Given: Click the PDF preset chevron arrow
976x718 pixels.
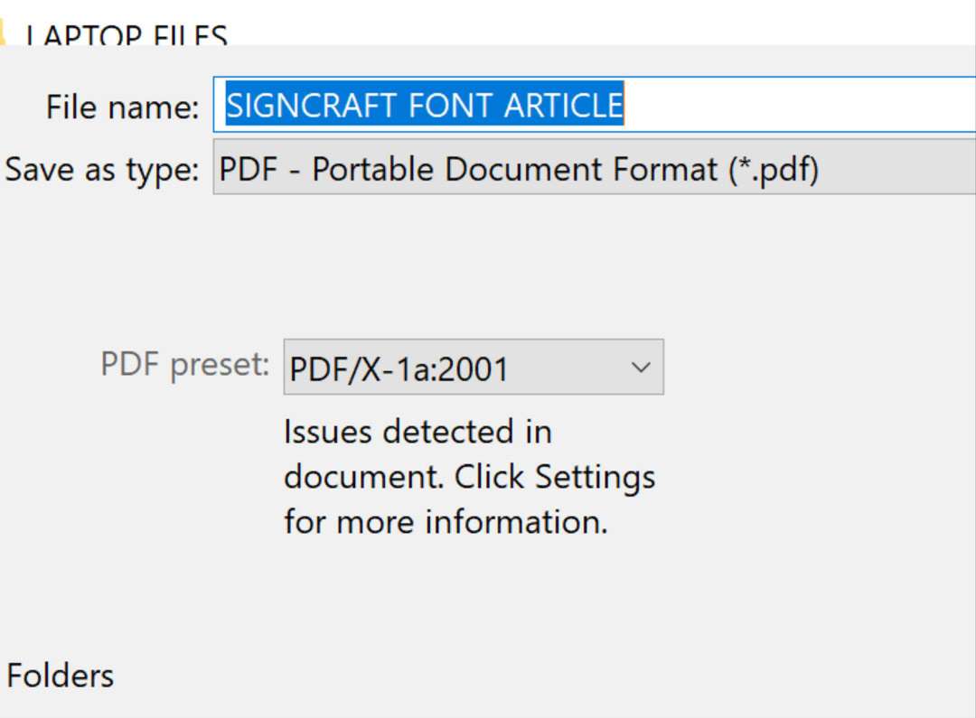Looking at the screenshot, I should pyautogui.click(x=641, y=368).
